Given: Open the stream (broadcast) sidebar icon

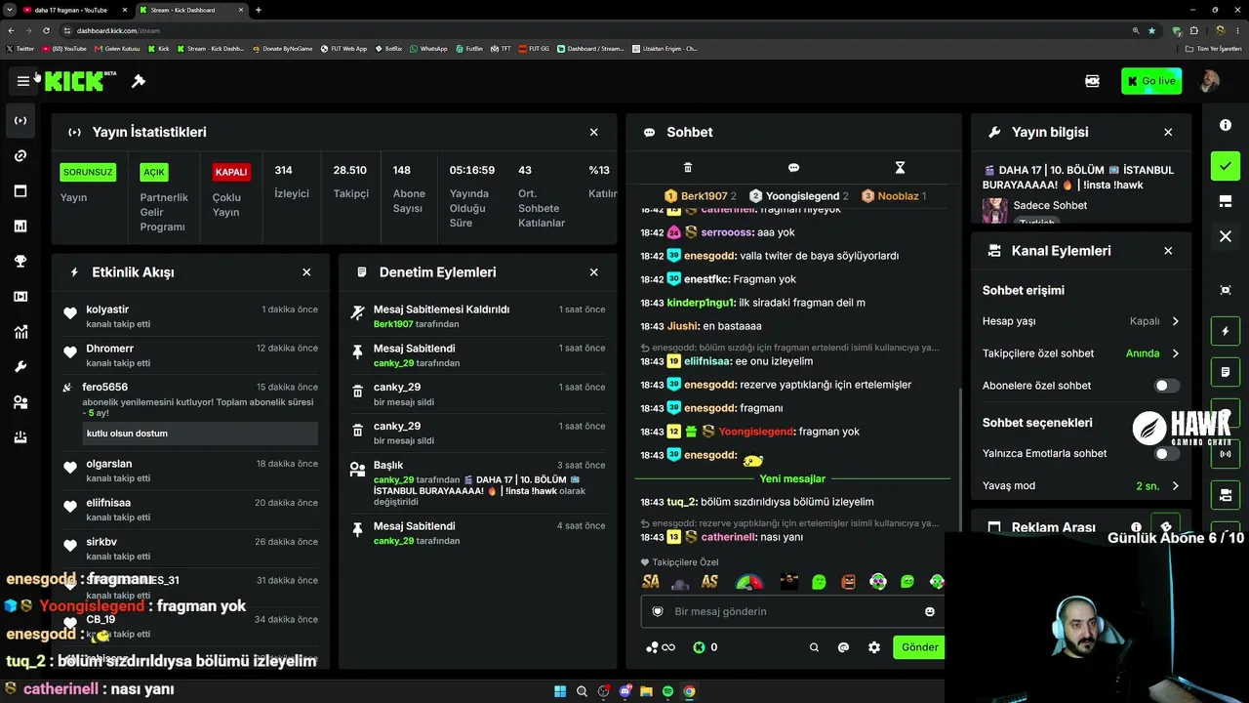Looking at the screenshot, I should coord(20,120).
